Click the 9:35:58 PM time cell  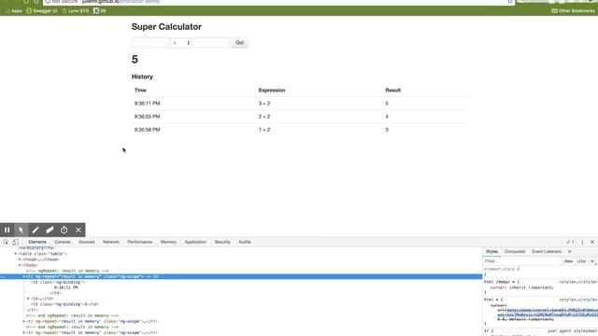tap(148, 130)
